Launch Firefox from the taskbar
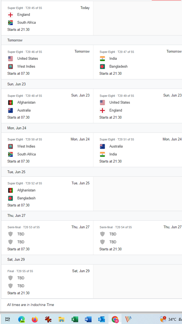Screen dimensions: 182x324 pos(35,319)
